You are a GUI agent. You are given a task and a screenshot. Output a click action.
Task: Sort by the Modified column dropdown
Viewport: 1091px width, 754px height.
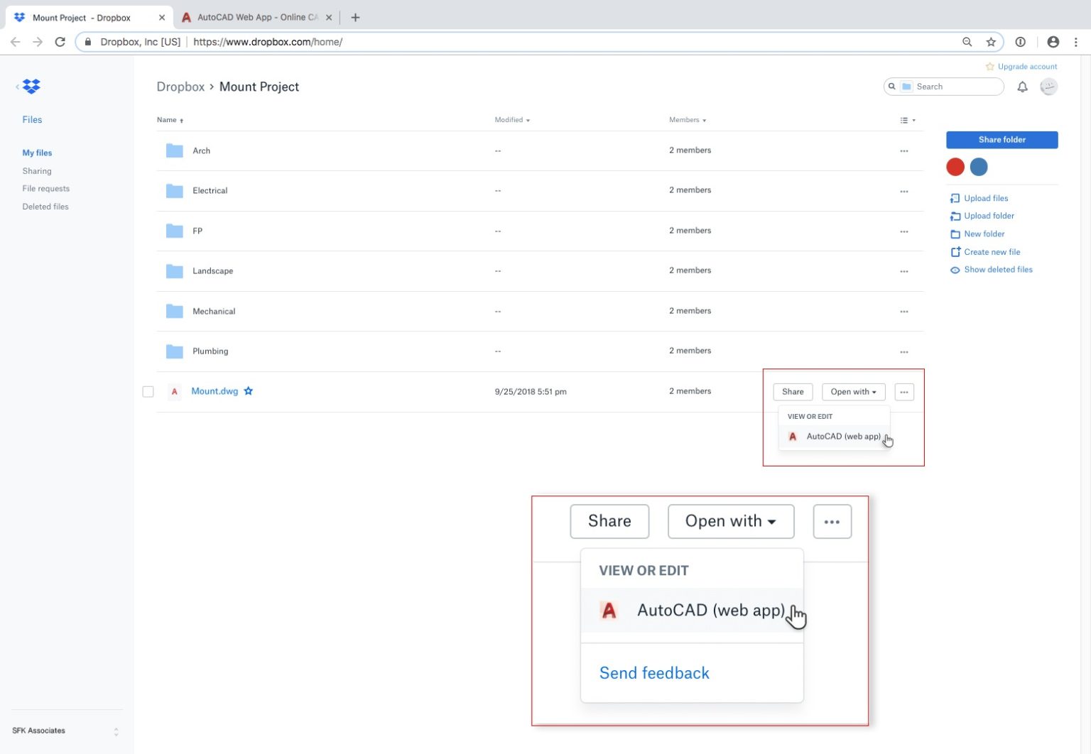[x=512, y=120]
